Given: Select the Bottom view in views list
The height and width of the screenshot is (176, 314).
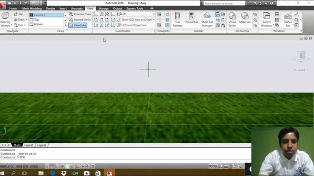Looking at the screenshot, I should tap(47, 24).
